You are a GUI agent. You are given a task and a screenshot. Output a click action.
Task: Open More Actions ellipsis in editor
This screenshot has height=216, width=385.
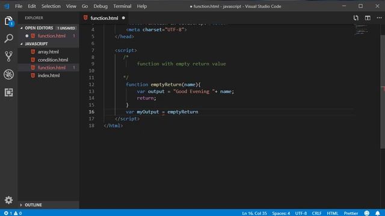tap(379, 18)
